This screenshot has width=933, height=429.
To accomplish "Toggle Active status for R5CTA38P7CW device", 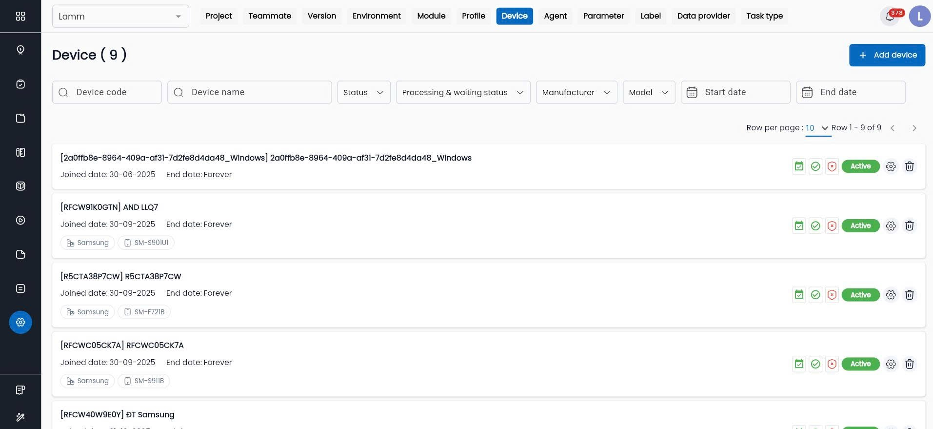I will (860, 295).
